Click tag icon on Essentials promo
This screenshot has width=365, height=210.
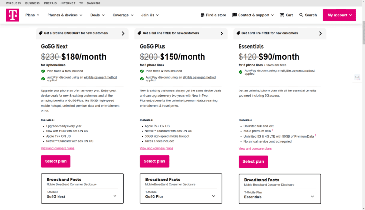[239, 33]
